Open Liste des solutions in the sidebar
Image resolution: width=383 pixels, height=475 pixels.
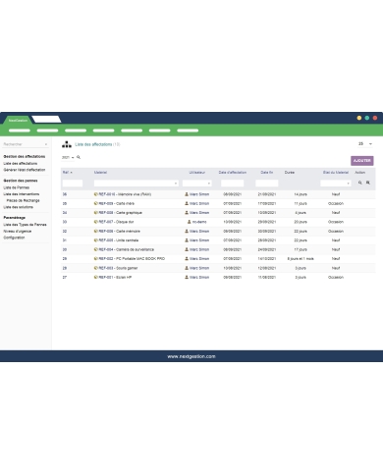(x=19, y=207)
